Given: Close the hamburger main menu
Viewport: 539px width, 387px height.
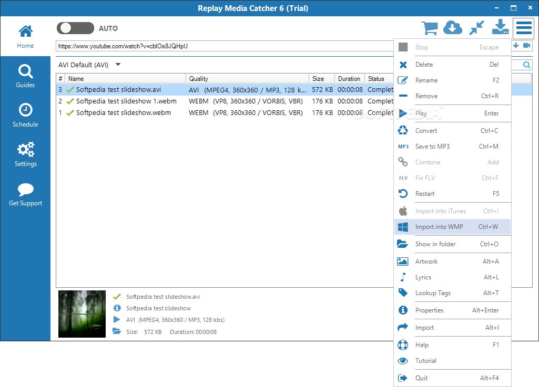Looking at the screenshot, I should pyautogui.click(x=524, y=28).
